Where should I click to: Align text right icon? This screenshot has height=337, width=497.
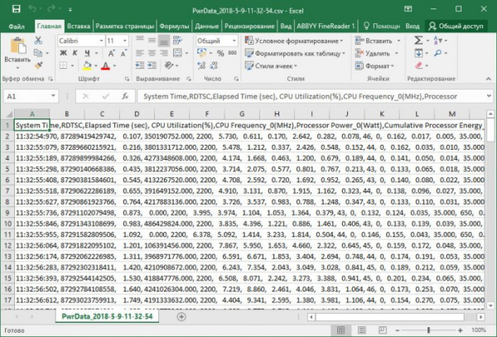tap(164, 53)
